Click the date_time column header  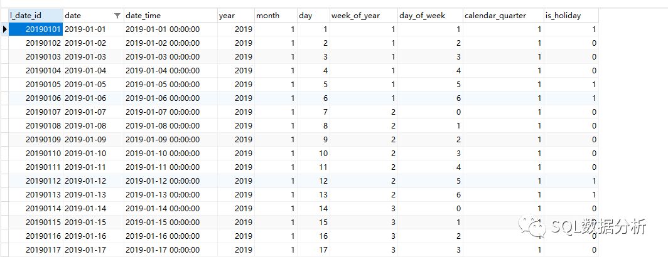point(170,15)
